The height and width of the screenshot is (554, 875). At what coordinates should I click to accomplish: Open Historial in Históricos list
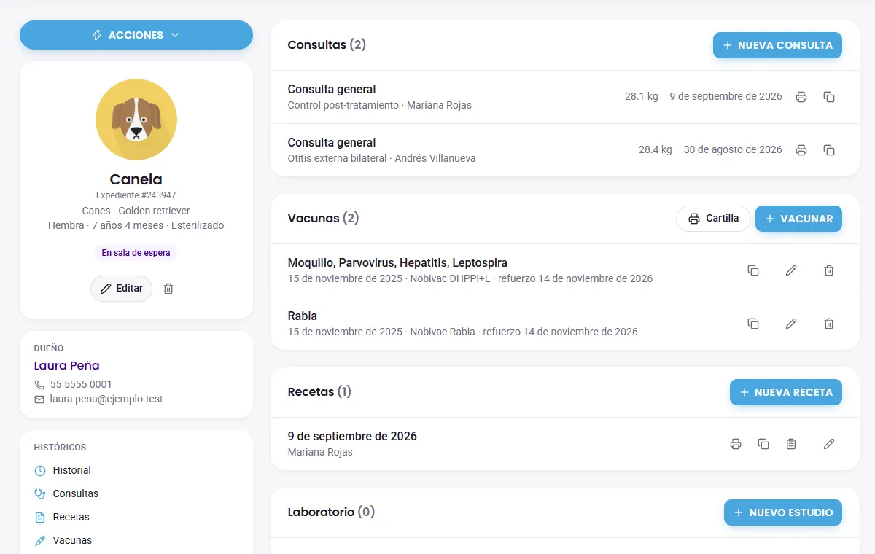pyautogui.click(x=71, y=470)
